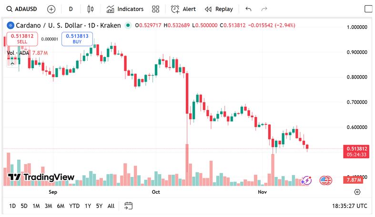Click the green market status dot

(x=128, y=25)
